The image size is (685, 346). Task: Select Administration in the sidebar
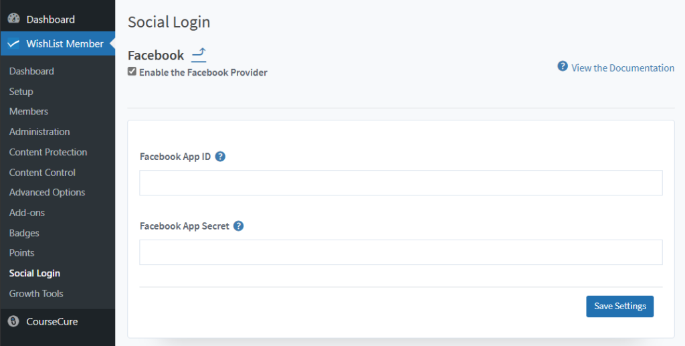39,131
